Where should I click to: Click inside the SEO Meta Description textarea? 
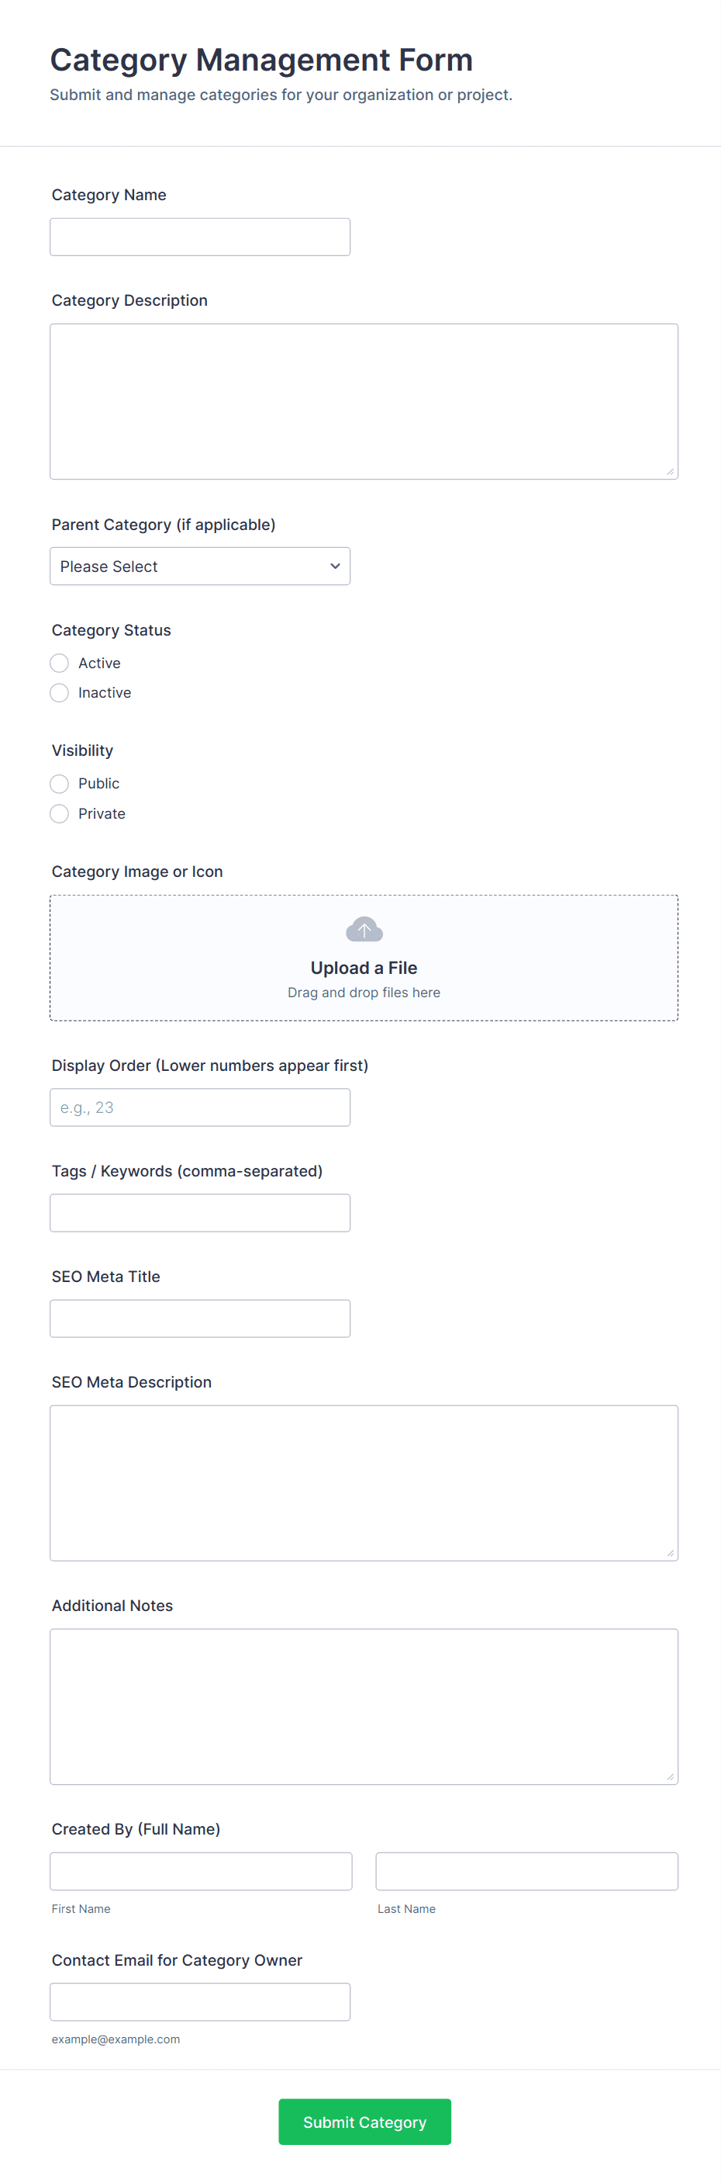point(364,1482)
